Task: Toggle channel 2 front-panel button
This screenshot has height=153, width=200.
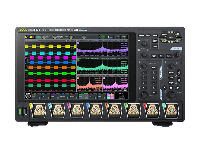Action: [144, 78]
